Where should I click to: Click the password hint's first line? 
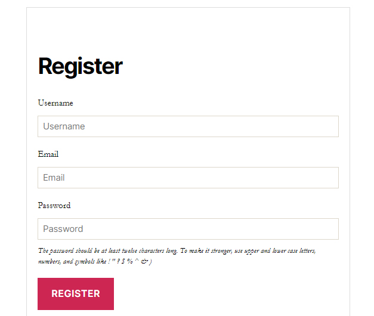(177, 251)
